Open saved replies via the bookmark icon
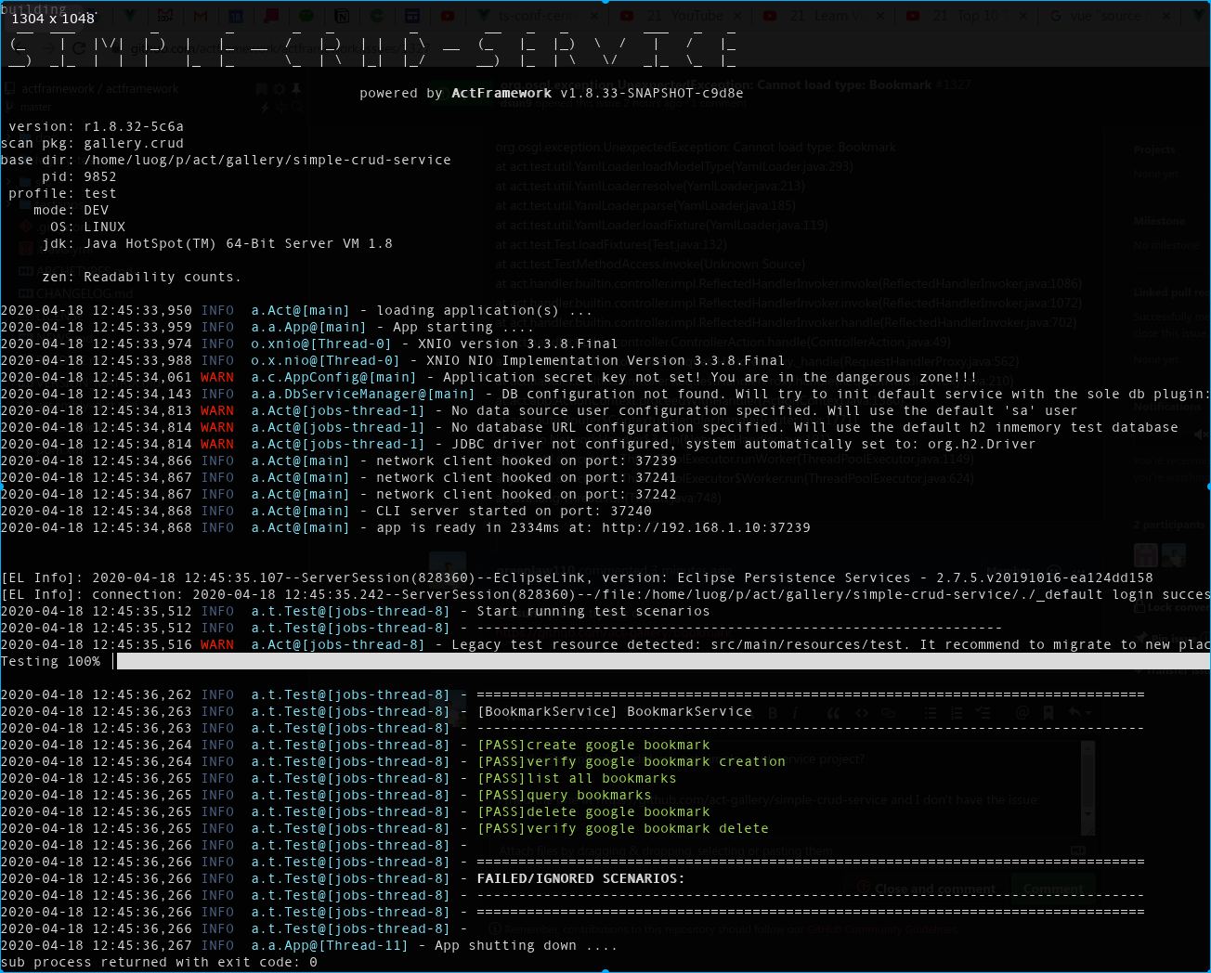1211x973 pixels. pyautogui.click(x=1048, y=712)
